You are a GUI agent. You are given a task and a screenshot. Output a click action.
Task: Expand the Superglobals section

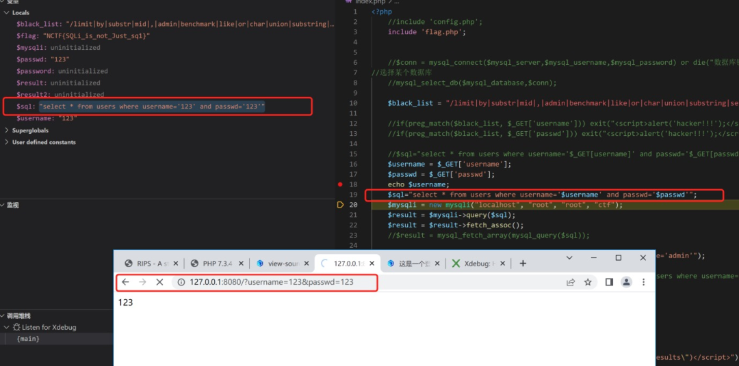tap(7, 130)
